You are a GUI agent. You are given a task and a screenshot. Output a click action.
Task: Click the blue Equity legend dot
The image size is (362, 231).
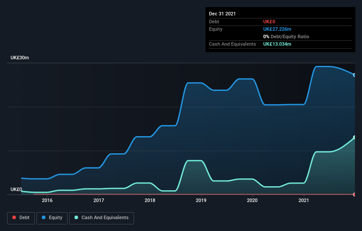pyautogui.click(x=44, y=217)
